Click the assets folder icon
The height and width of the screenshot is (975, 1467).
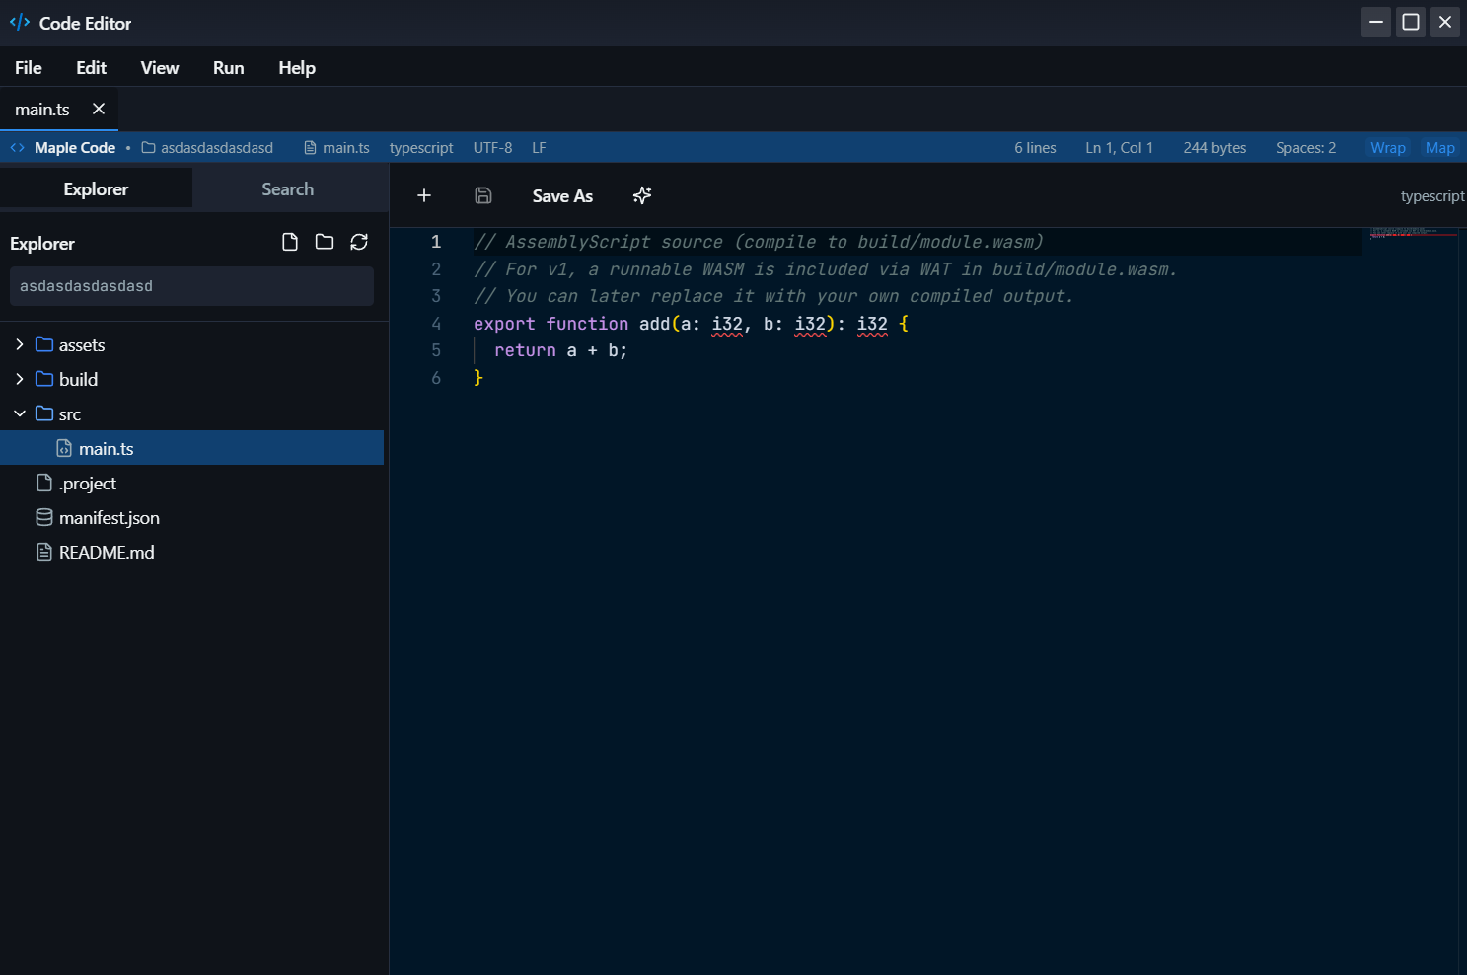44,344
